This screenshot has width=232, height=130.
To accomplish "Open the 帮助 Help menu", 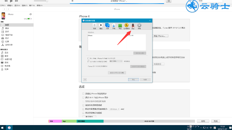I will (x=40, y=5).
